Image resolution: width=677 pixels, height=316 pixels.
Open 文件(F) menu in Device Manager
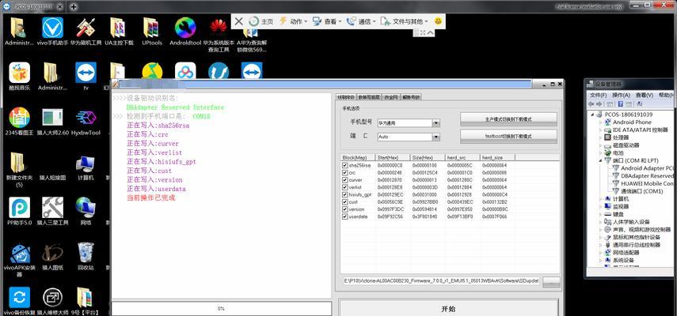point(599,95)
